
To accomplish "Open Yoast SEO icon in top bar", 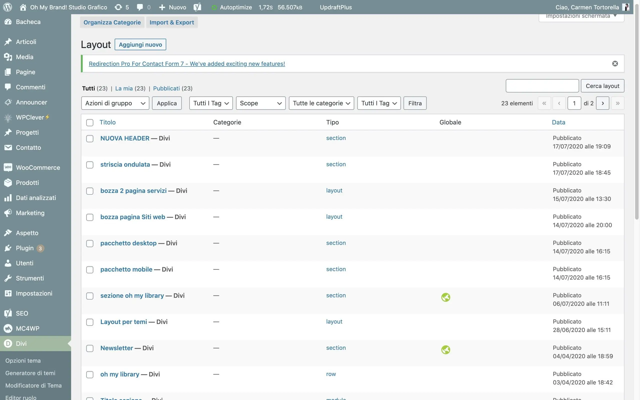I will (x=197, y=7).
